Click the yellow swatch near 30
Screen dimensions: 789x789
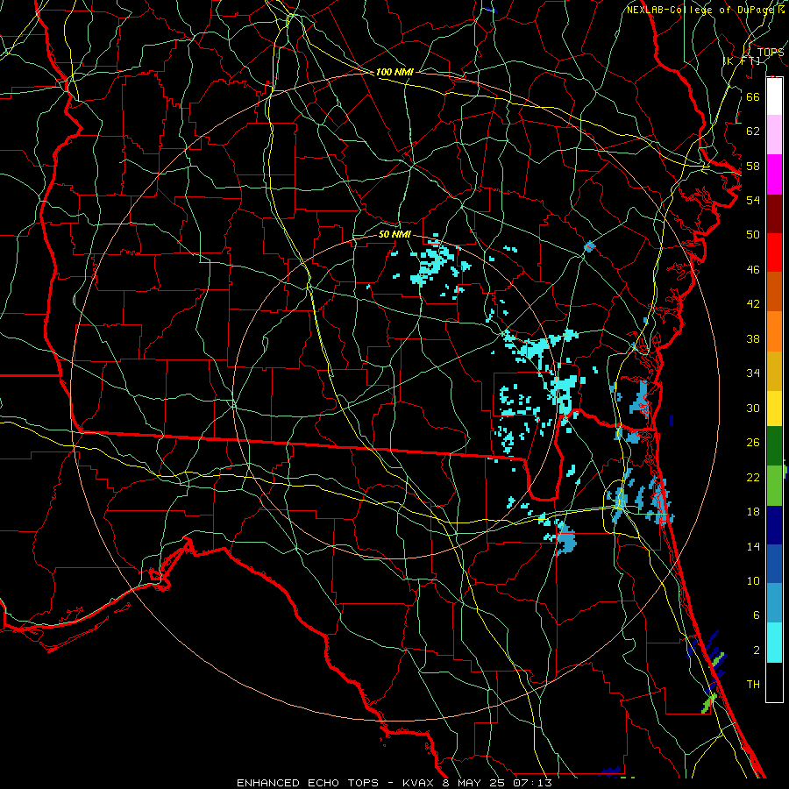point(774,409)
